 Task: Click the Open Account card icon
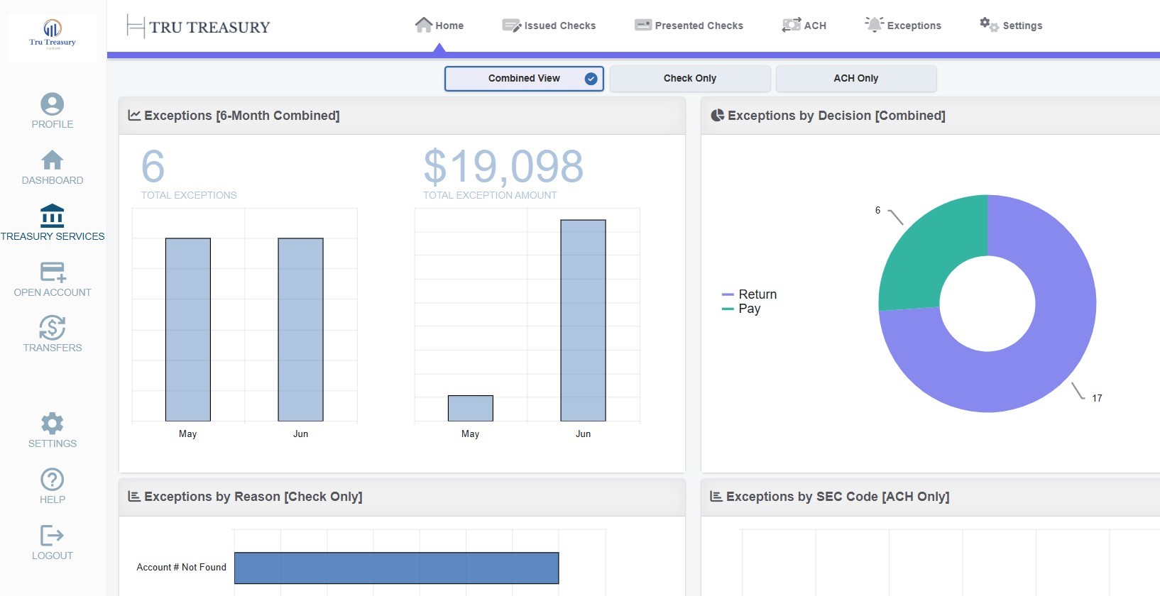(x=53, y=272)
